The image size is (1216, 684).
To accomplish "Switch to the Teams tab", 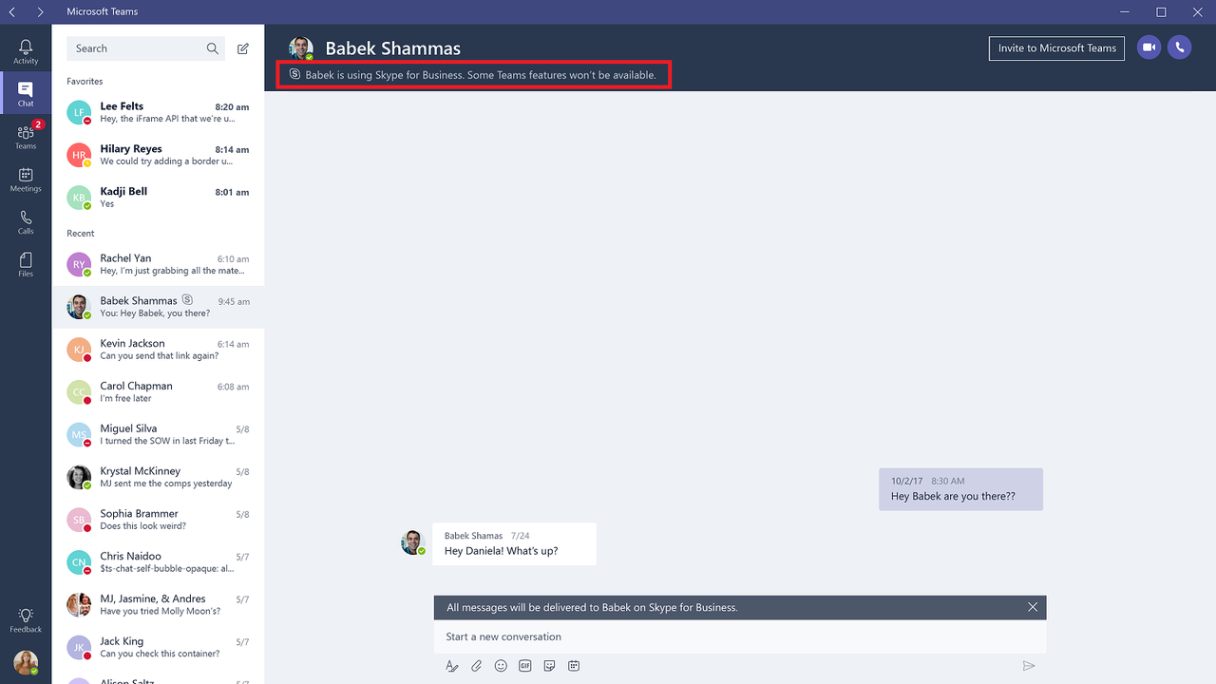I will click(26, 136).
